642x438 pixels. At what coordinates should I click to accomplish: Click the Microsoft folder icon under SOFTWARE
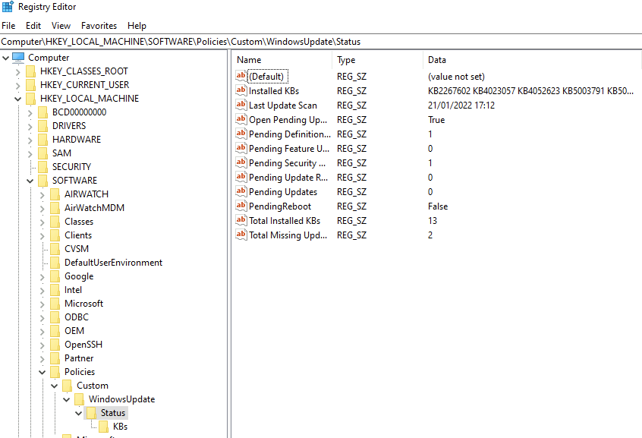55,304
